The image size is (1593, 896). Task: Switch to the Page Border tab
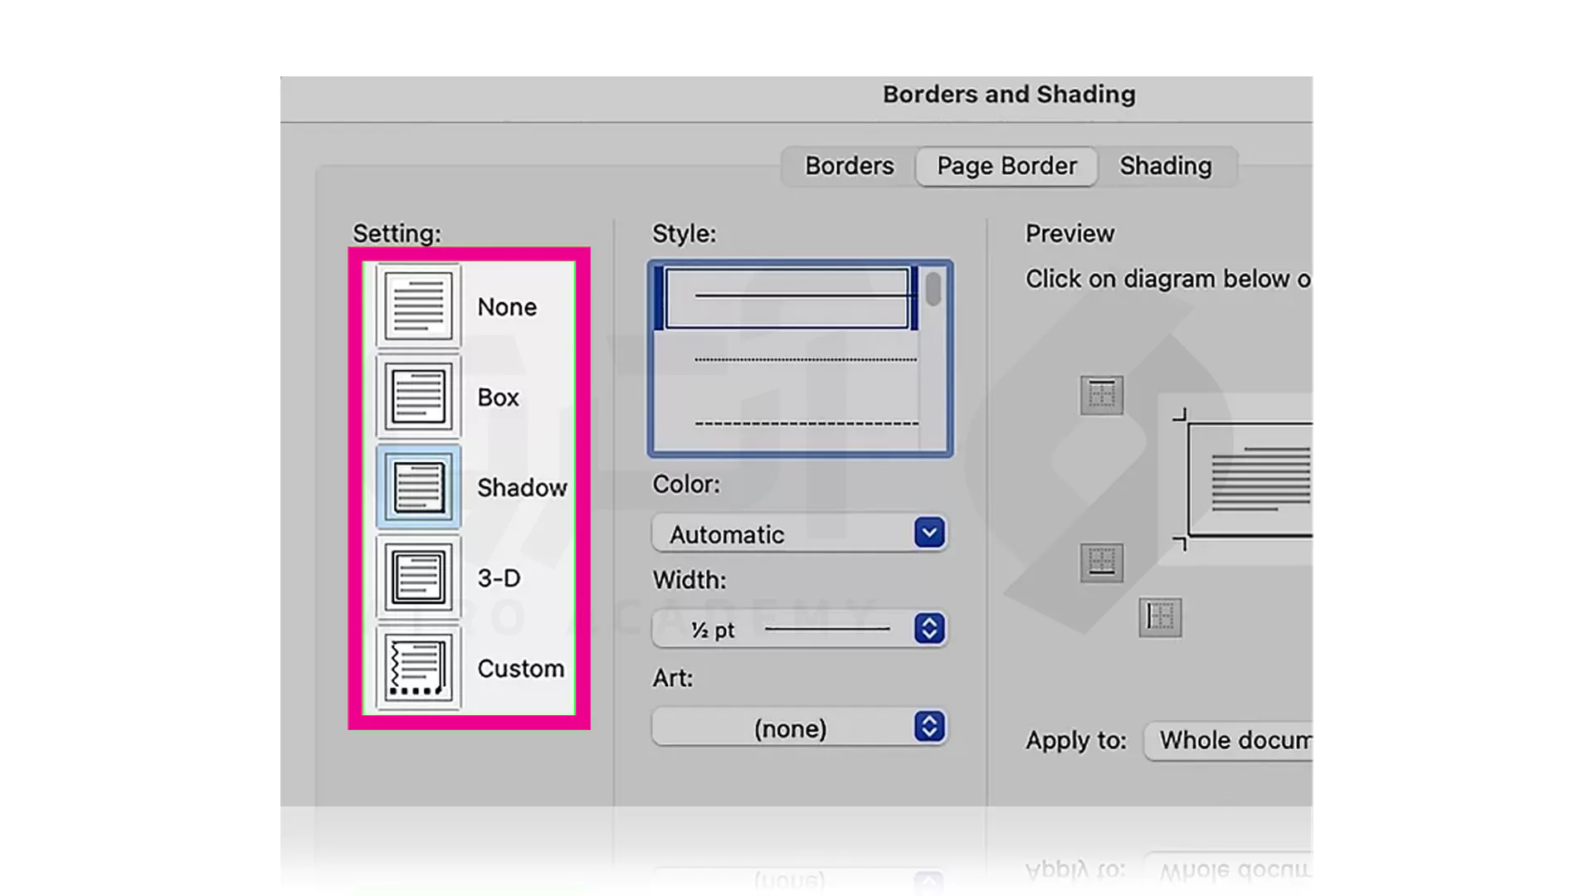pos(1007,166)
